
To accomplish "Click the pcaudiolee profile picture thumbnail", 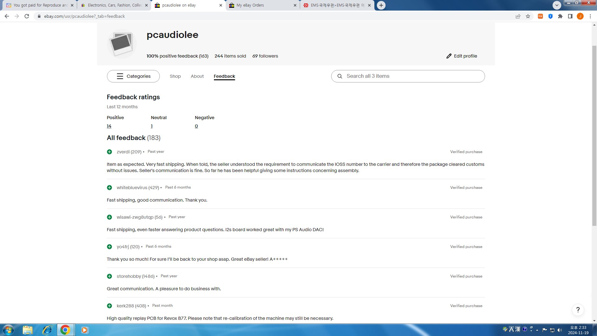I will 122,44.
